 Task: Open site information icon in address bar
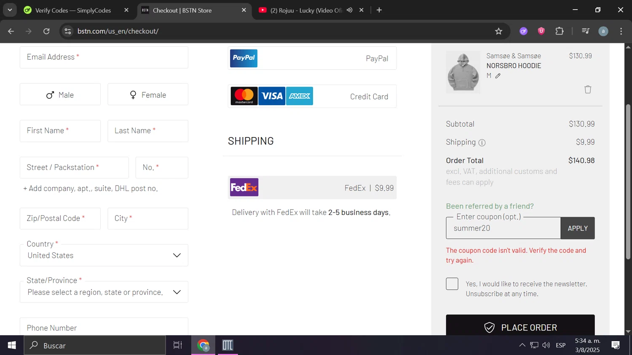pos(68,31)
